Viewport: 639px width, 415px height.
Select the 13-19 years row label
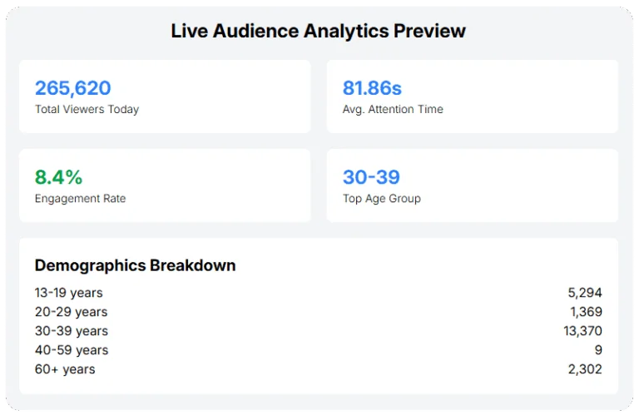[x=69, y=293]
